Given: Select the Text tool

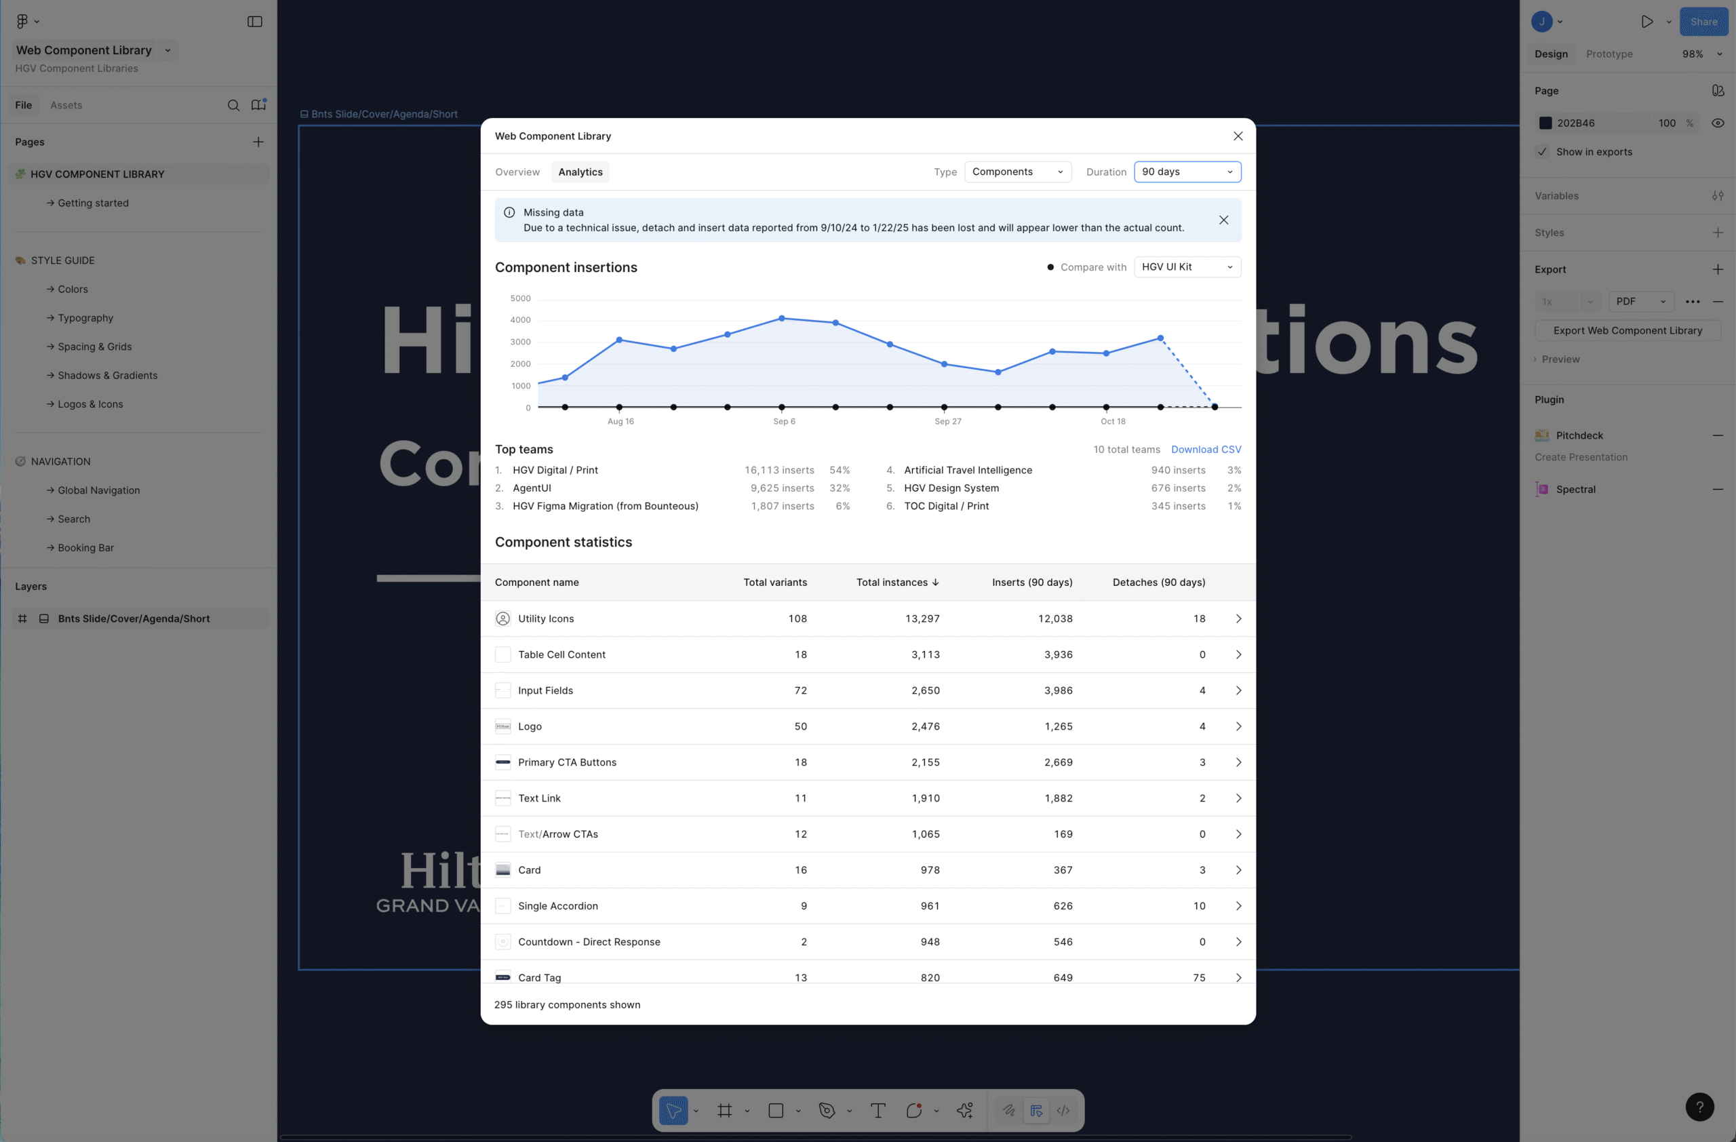Looking at the screenshot, I should point(877,1110).
